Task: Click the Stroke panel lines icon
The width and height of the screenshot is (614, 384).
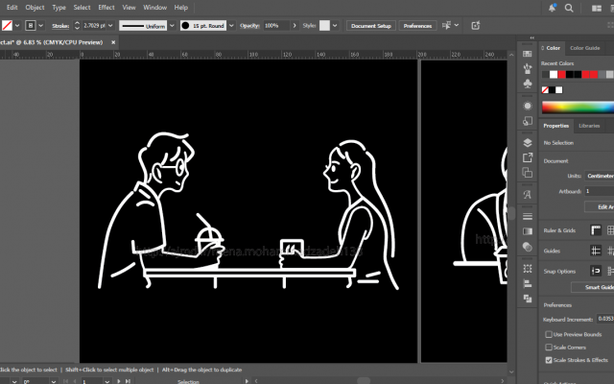Action: pyautogui.click(x=528, y=216)
